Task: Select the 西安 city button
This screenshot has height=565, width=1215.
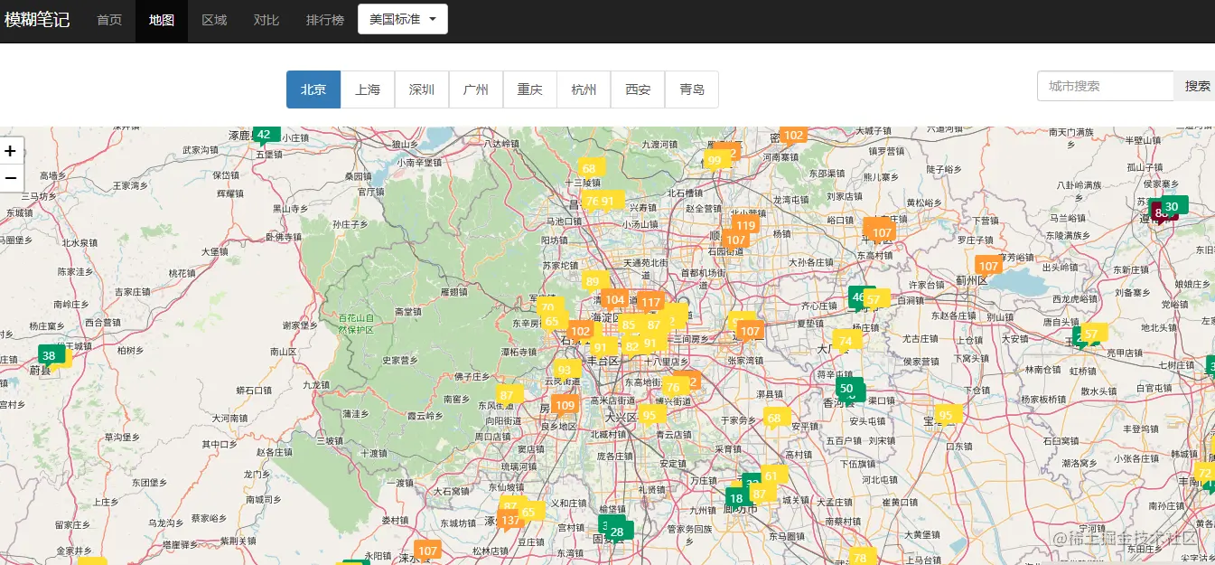Action: tap(639, 89)
